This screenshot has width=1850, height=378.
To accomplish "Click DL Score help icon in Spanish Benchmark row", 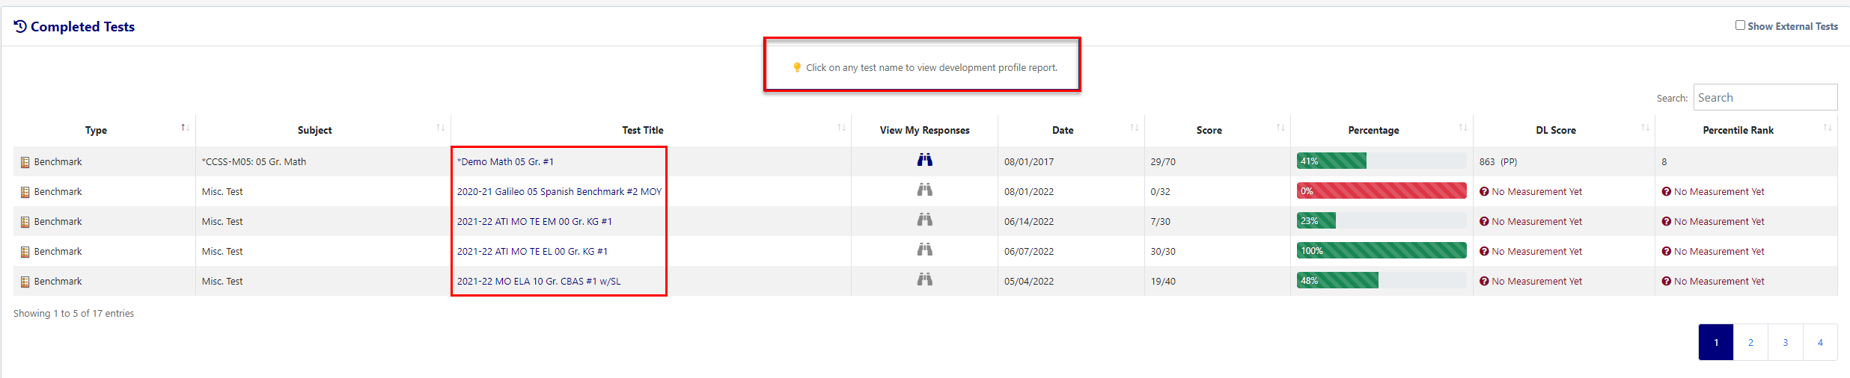I will tap(1483, 192).
